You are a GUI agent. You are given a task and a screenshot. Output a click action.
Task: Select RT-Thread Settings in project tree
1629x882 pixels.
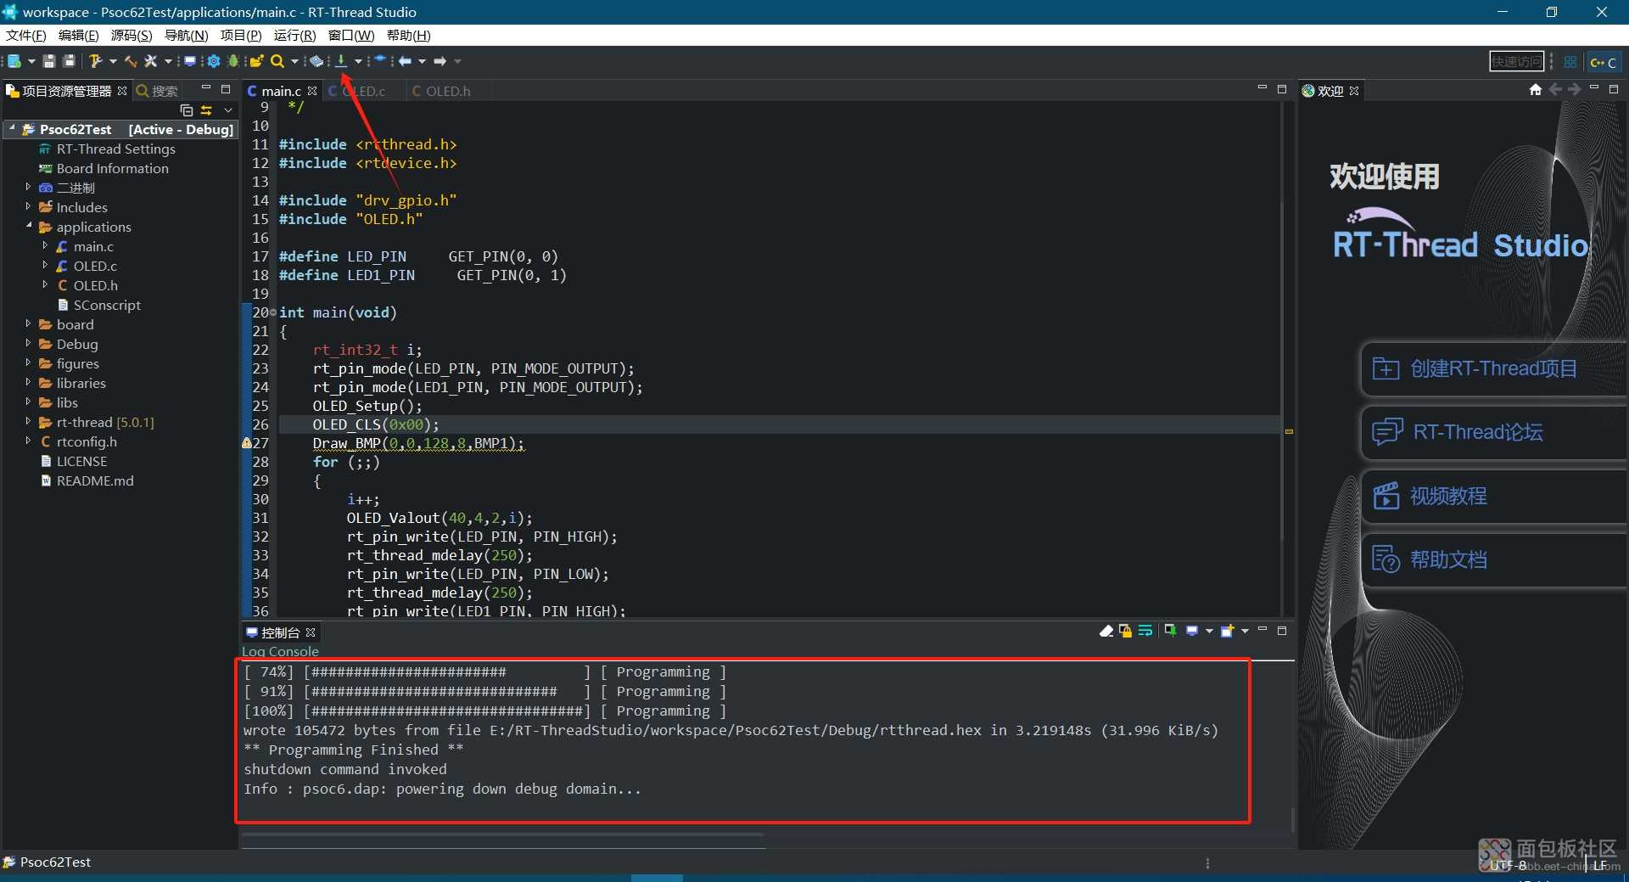point(116,149)
